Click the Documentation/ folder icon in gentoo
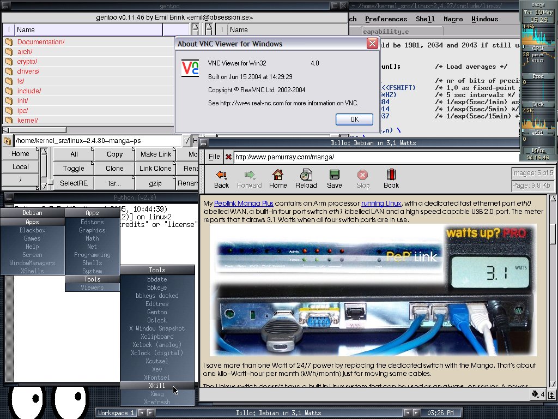558x419 pixels. 9,41
